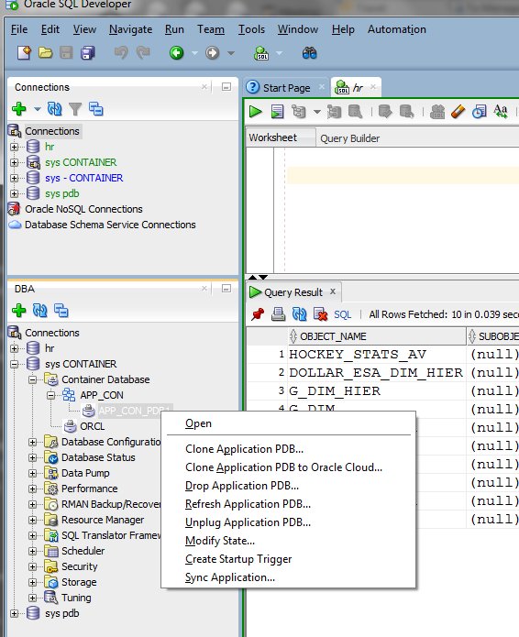Add connection with green plus in DBA panel
The height and width of the screenshot is (637, 519).
(x=18, y=311)
